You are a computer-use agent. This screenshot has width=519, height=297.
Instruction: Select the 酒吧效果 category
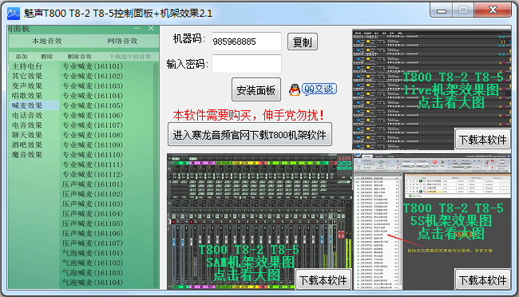(x=27, y=145)
